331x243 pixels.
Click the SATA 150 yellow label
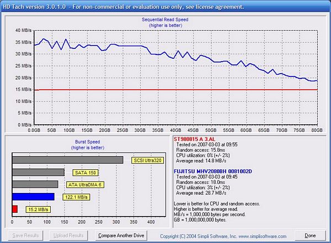[x=86, y=173]
